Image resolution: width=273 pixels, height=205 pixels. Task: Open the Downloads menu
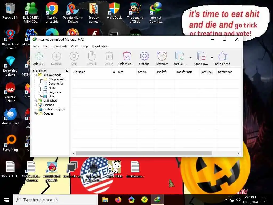59,46
